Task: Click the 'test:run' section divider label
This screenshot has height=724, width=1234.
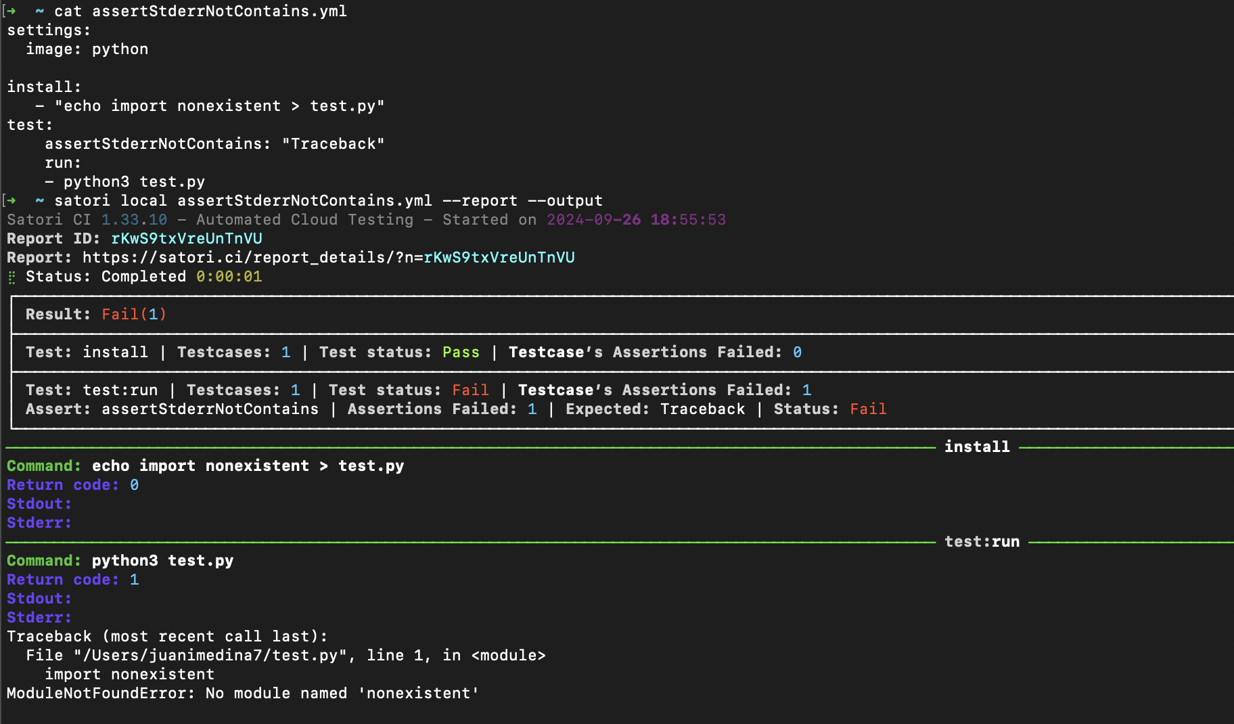Action: click(982, 542)
